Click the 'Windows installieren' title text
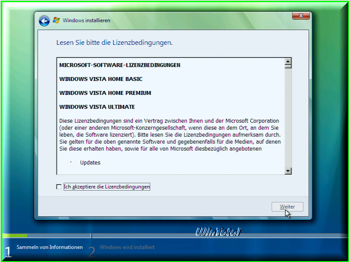Viewport: 349px width, 262px height. tap(86, 20)
